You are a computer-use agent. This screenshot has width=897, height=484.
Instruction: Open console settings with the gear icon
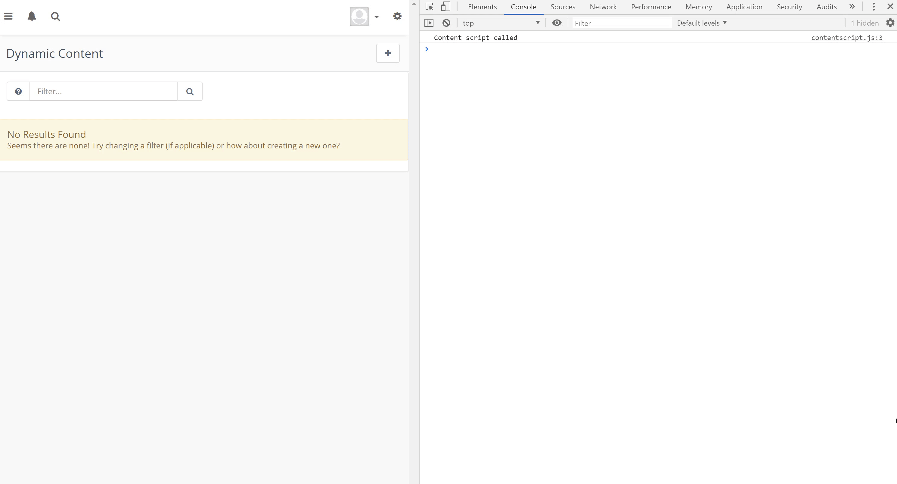890,23
